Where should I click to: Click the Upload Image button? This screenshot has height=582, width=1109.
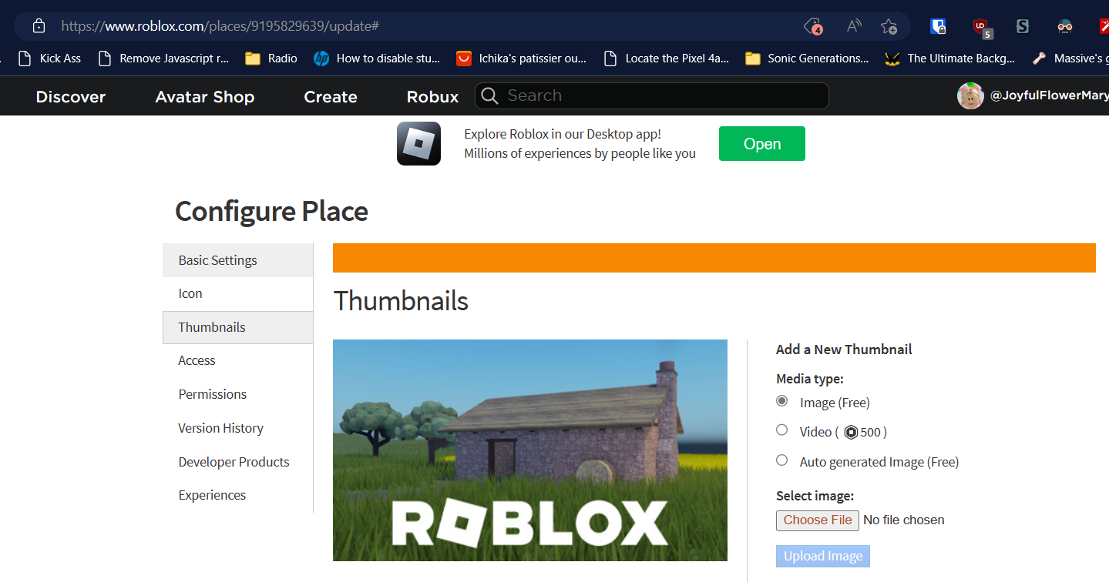pyautogui.click(x=823, y=557)
